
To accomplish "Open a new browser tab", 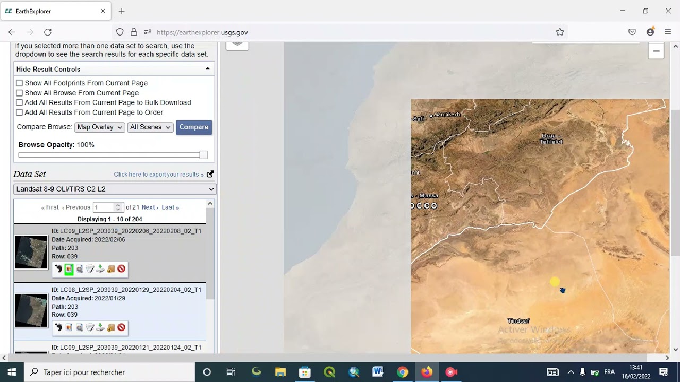I will click(x=122, y=11).
